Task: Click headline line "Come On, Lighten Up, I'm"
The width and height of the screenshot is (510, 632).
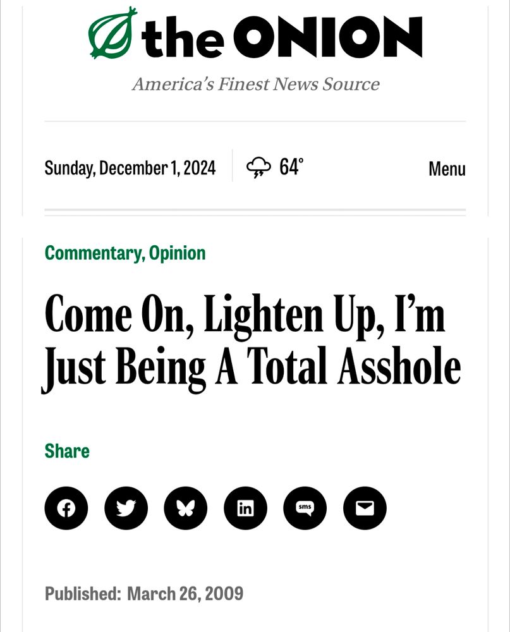Action: coord(245,314)
